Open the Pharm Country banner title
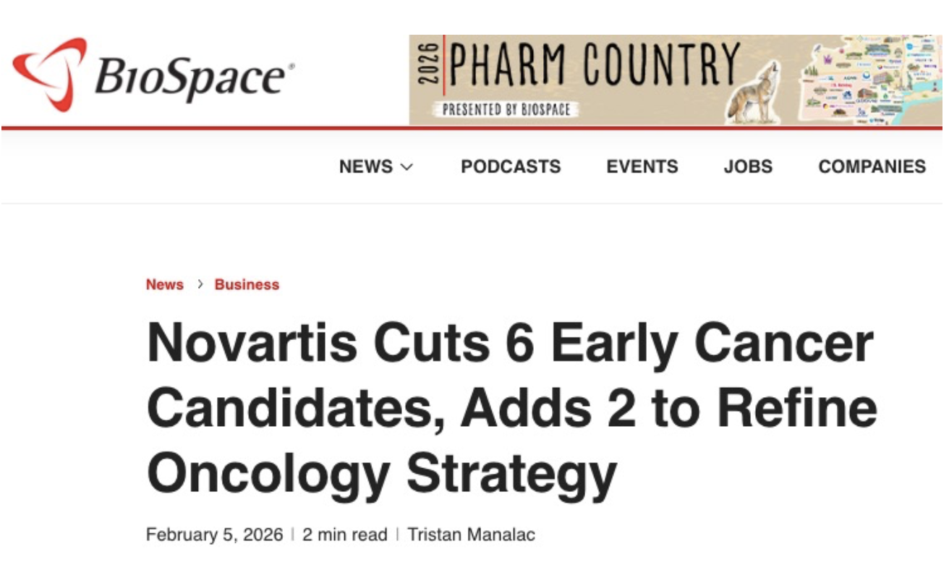 pyautogui.click(x=595, y=67)
